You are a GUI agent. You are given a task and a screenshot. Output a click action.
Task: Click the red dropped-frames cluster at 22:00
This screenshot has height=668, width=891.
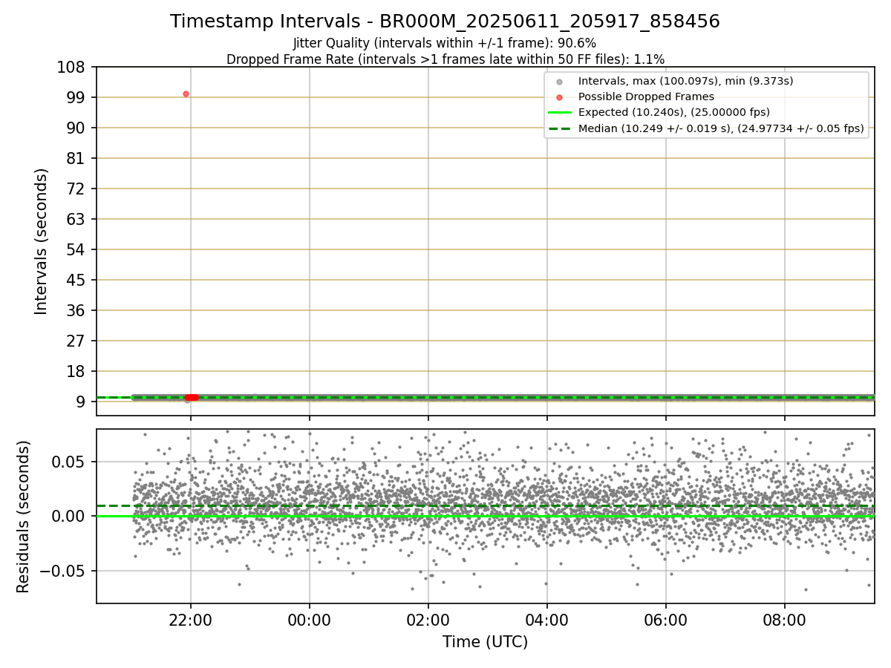click(192, 398)
